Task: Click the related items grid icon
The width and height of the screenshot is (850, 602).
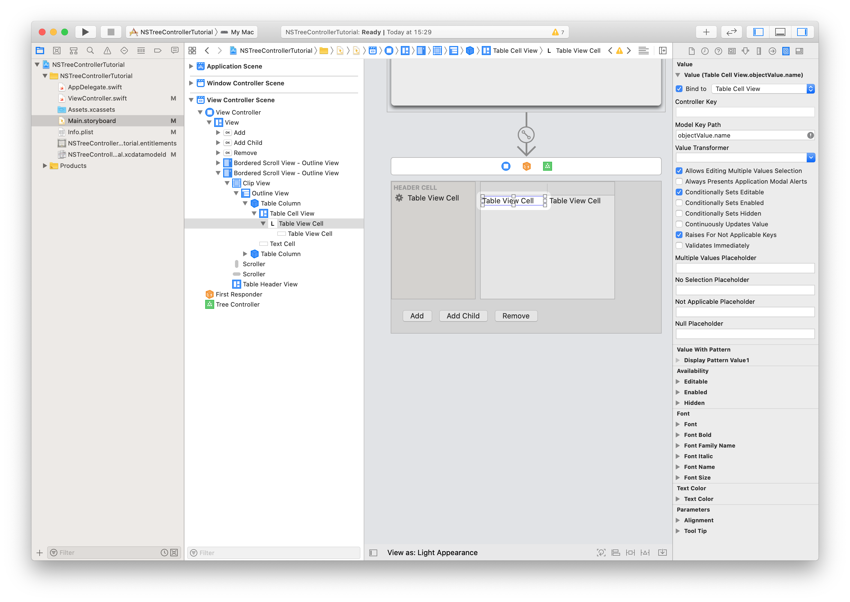Action: click(x=192, y=51)
